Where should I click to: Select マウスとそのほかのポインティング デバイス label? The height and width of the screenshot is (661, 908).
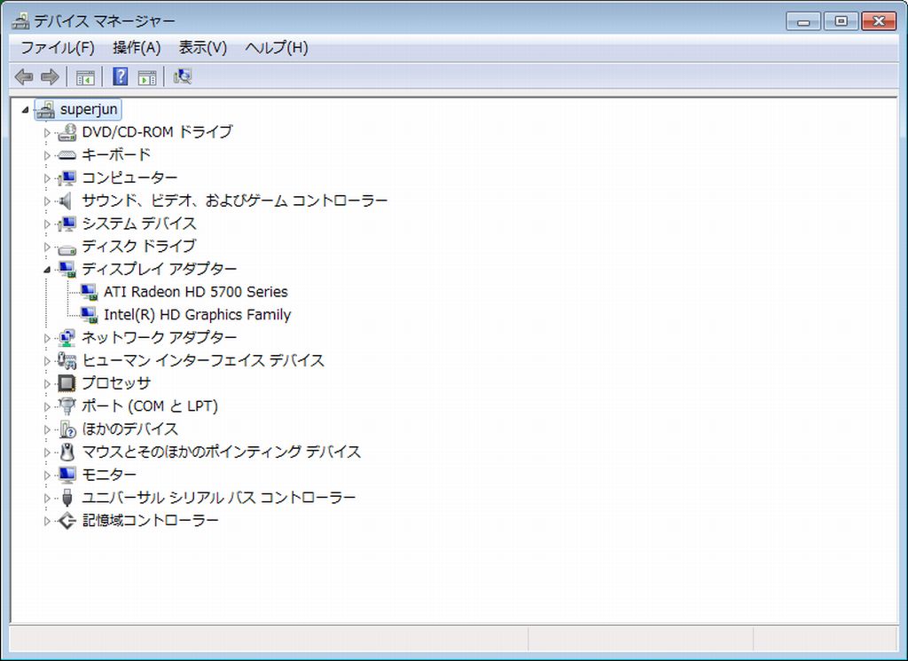[x=221, y=452]
